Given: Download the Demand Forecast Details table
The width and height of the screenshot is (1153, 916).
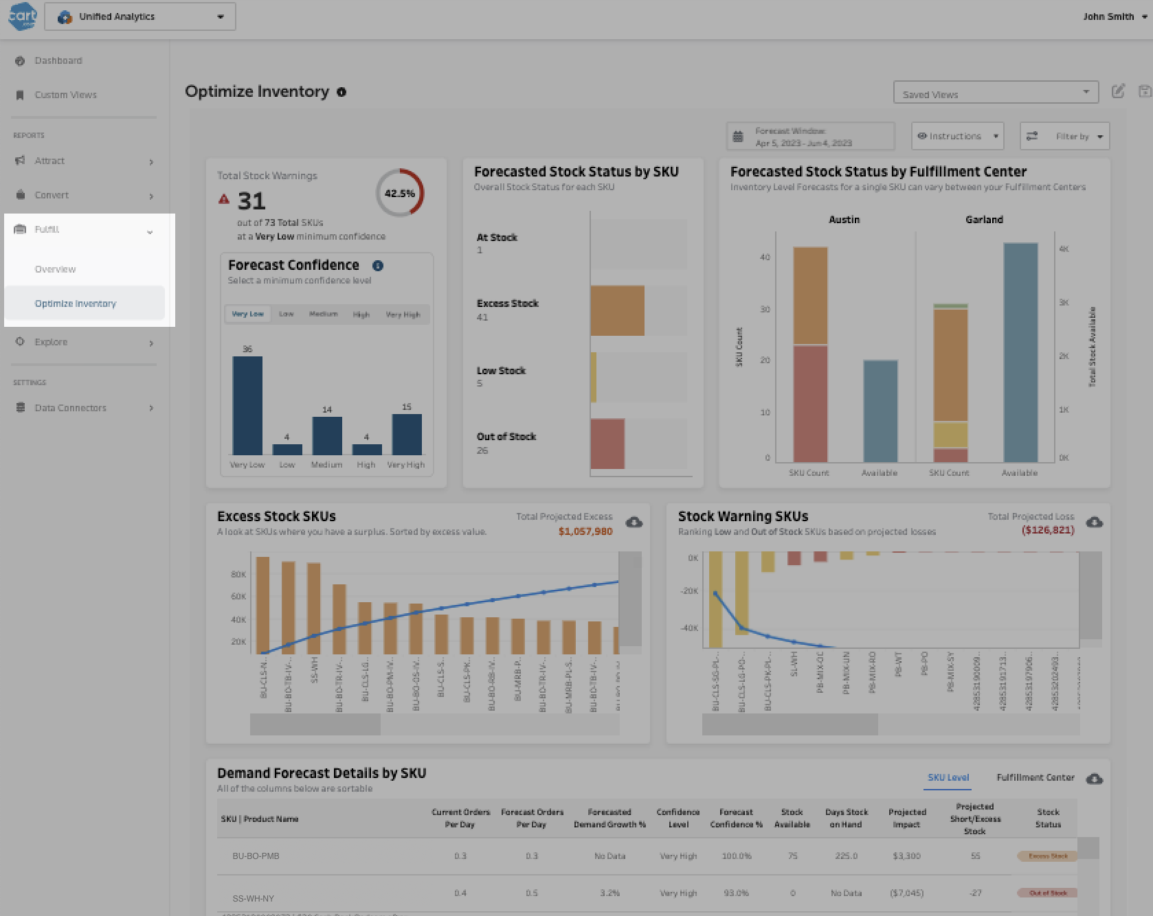Looking at the screenshot, I should click(1095, 779).
